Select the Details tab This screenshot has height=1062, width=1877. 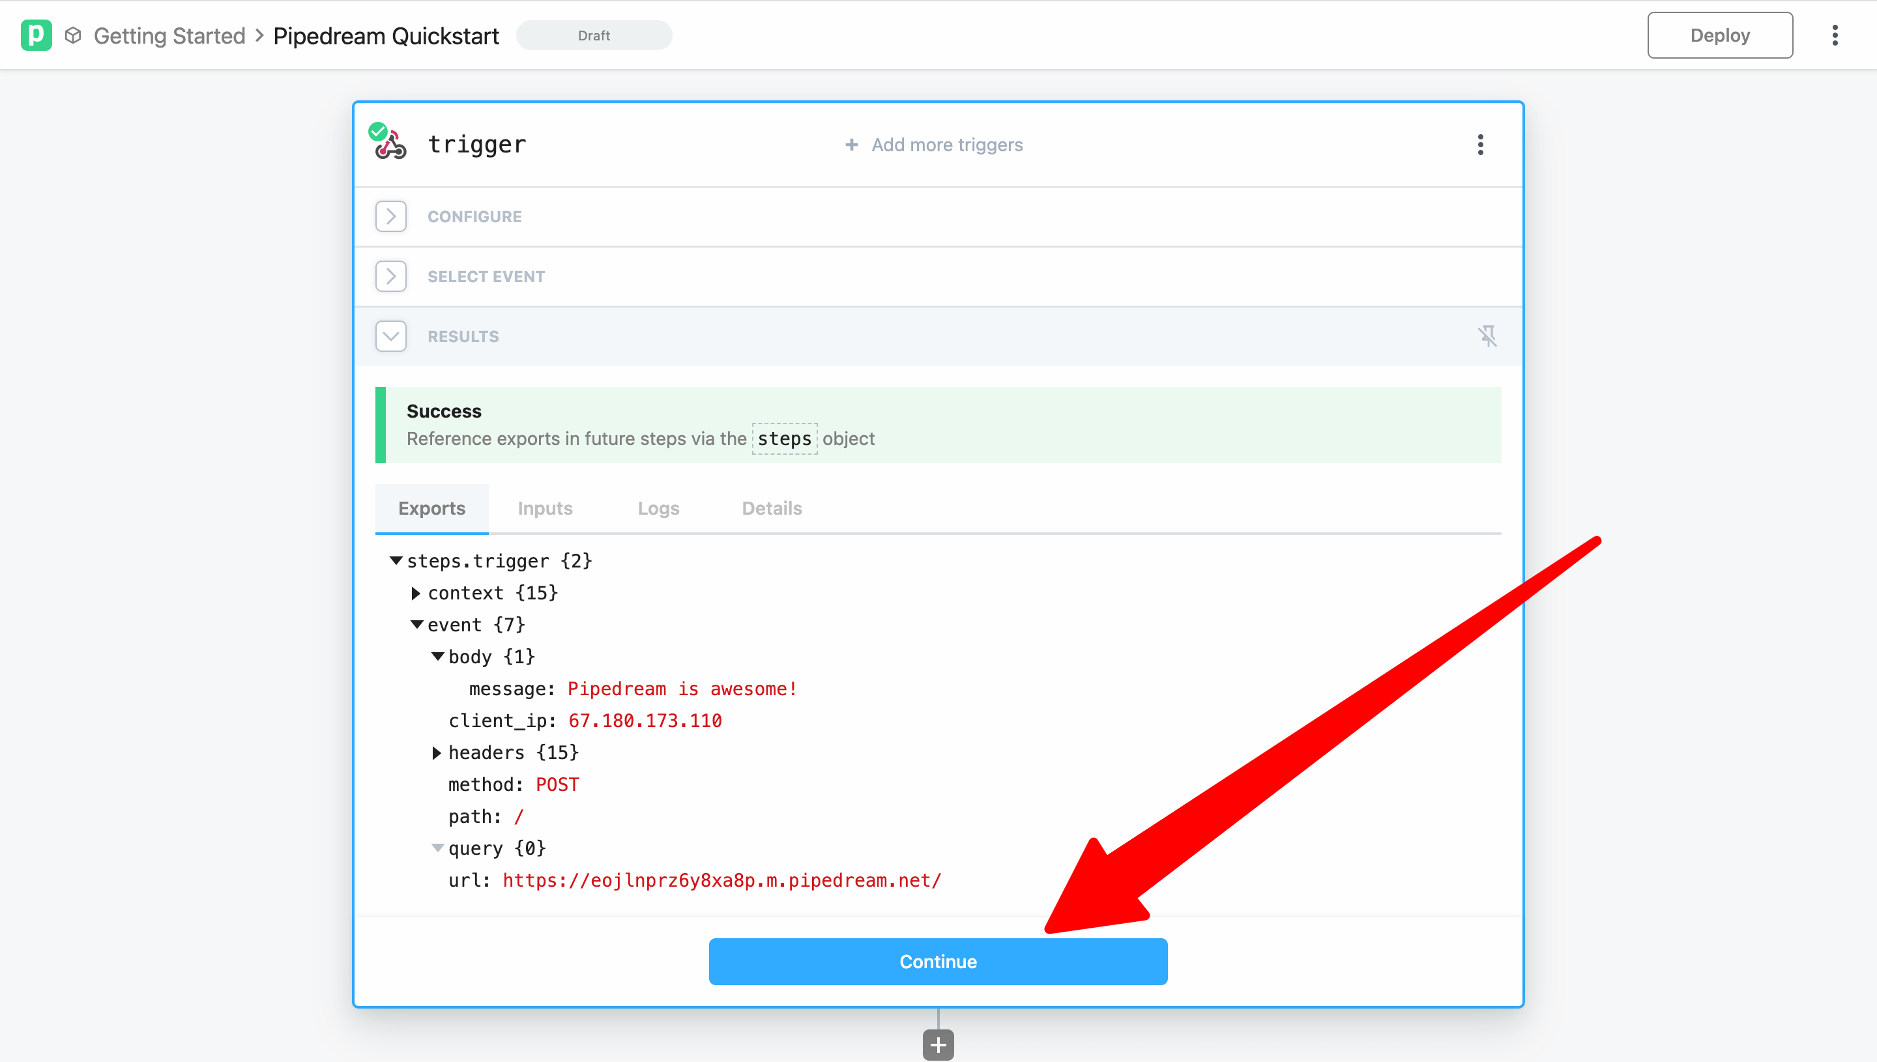pos(772,508)
